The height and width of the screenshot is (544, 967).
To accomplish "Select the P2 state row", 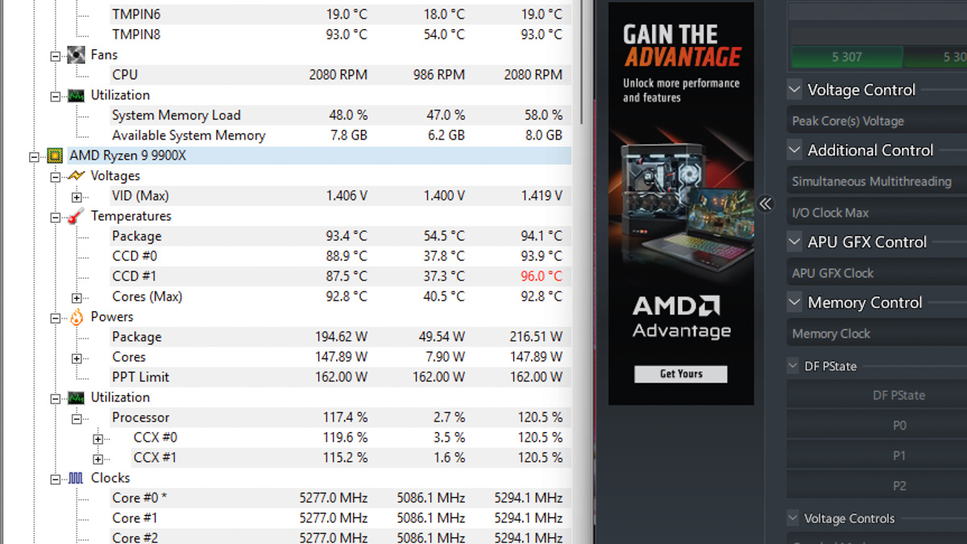I will (x=877, y=486).
